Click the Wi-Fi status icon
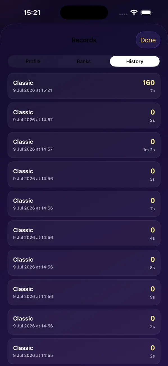168x366 pixels. point(134,12)
